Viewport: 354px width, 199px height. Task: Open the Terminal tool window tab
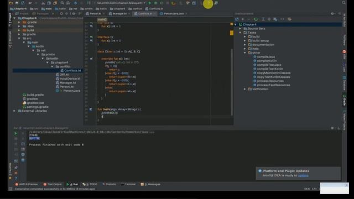tap(128, 184)
